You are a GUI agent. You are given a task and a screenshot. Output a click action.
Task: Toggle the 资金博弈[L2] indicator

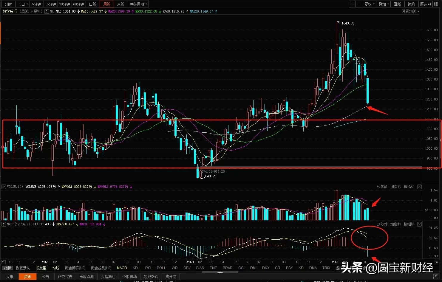(x=75, y=268)
